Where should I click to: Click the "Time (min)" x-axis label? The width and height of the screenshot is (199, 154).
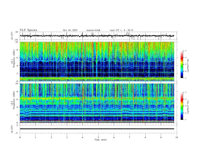101,140
